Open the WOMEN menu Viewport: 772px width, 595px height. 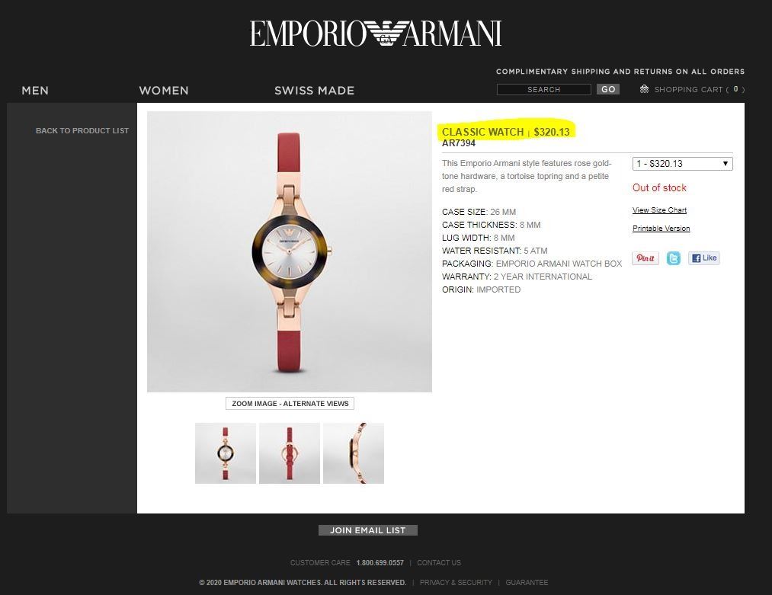[x=163, y=91]
